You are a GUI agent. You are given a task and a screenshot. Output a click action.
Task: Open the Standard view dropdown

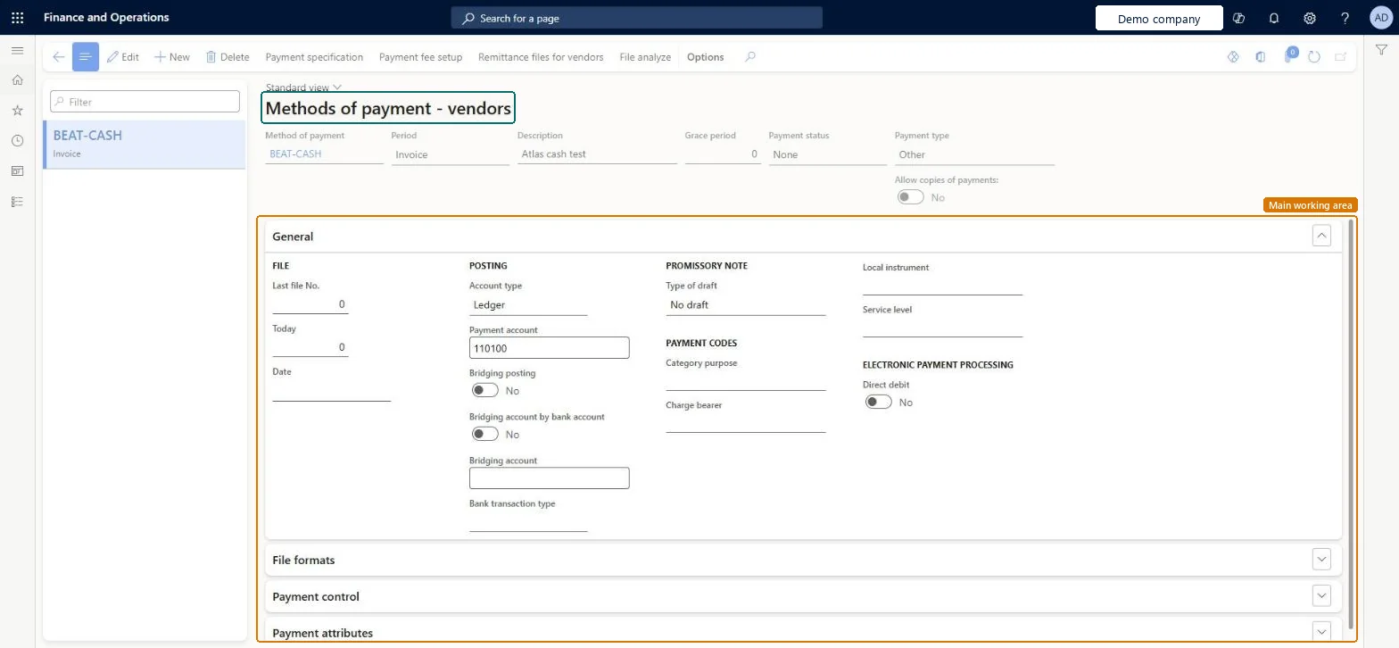[303, 87]
